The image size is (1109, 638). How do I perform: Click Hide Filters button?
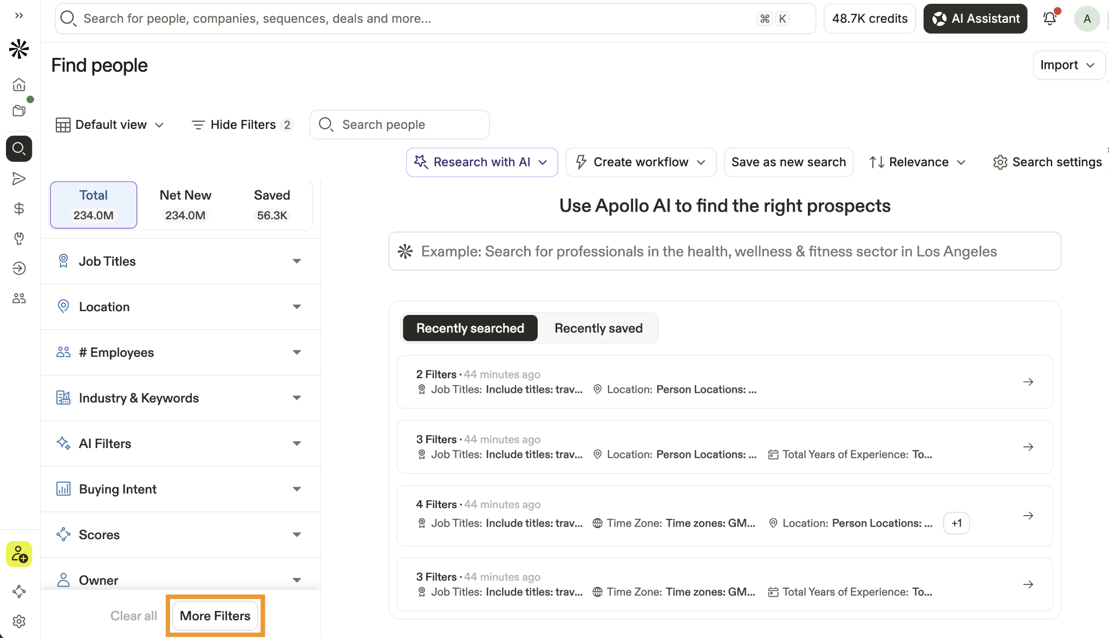point(242,124)
